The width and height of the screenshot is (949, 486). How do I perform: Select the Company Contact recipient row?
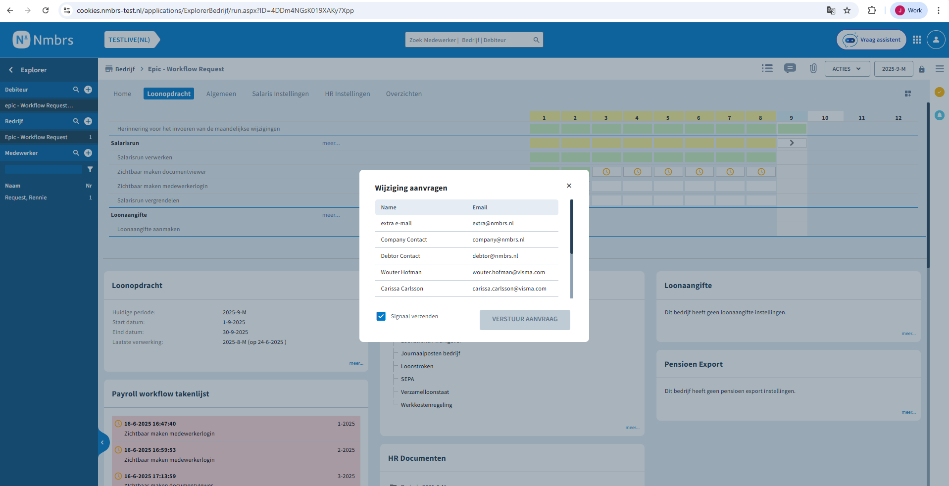pos(466,240)
